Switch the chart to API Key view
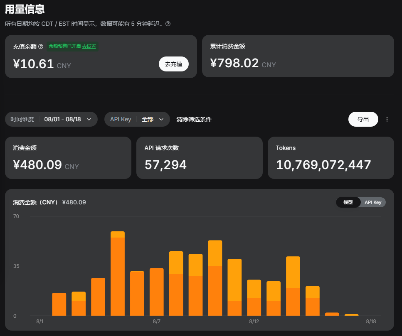This screenshot has width=402, height=336. pyautogui.click(x=373, y=202)
